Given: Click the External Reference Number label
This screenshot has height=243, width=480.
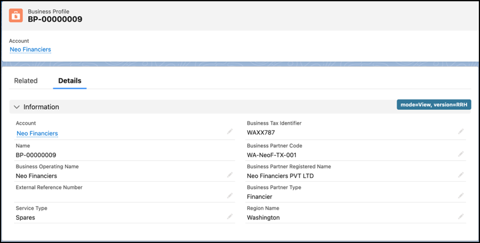Looking at the screenshot, I should (x=49, y=187).
